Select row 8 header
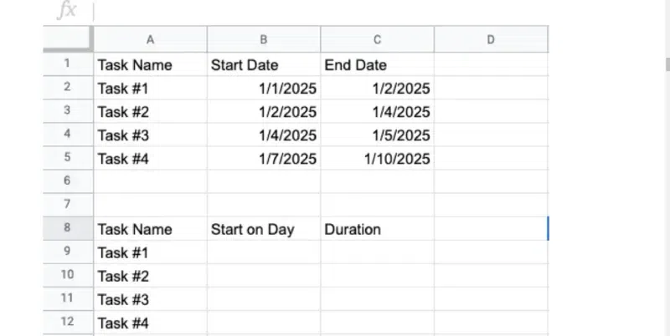 [x=67, y=228]
